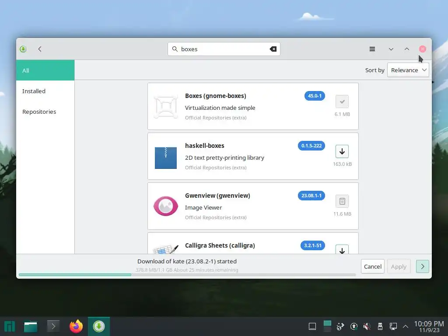The width and height of the screenshot is (448, 336).
Task: Open the Manjaro application launcher
Action: pos(10,326)
